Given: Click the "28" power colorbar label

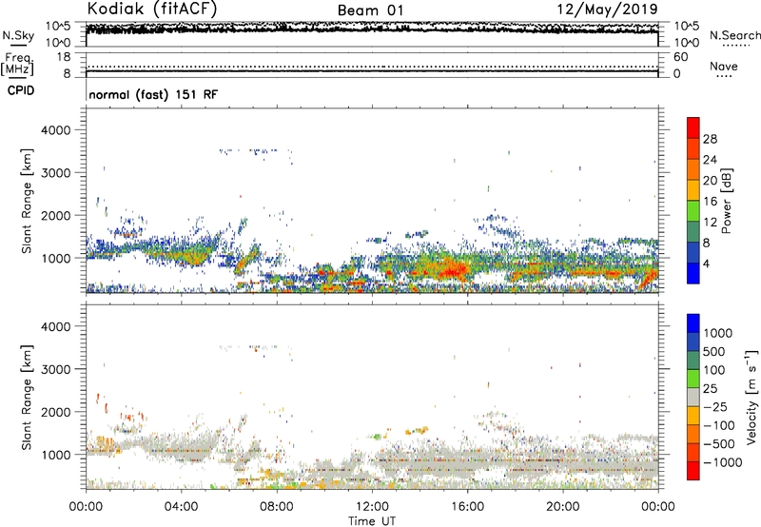Looking at the screenshot, I should coord(710,139).
